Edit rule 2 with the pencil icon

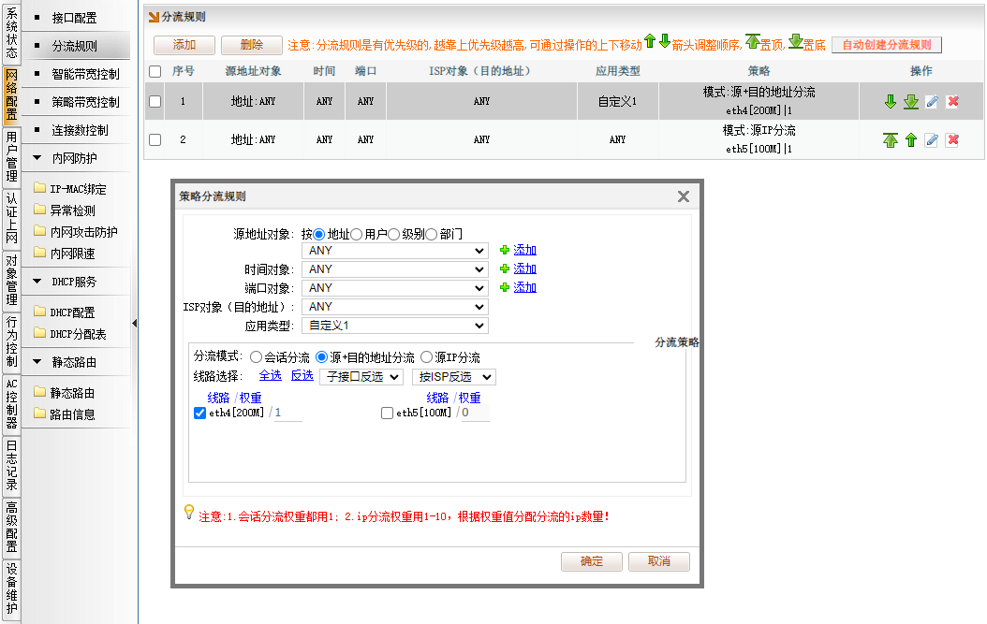(931, 140)
